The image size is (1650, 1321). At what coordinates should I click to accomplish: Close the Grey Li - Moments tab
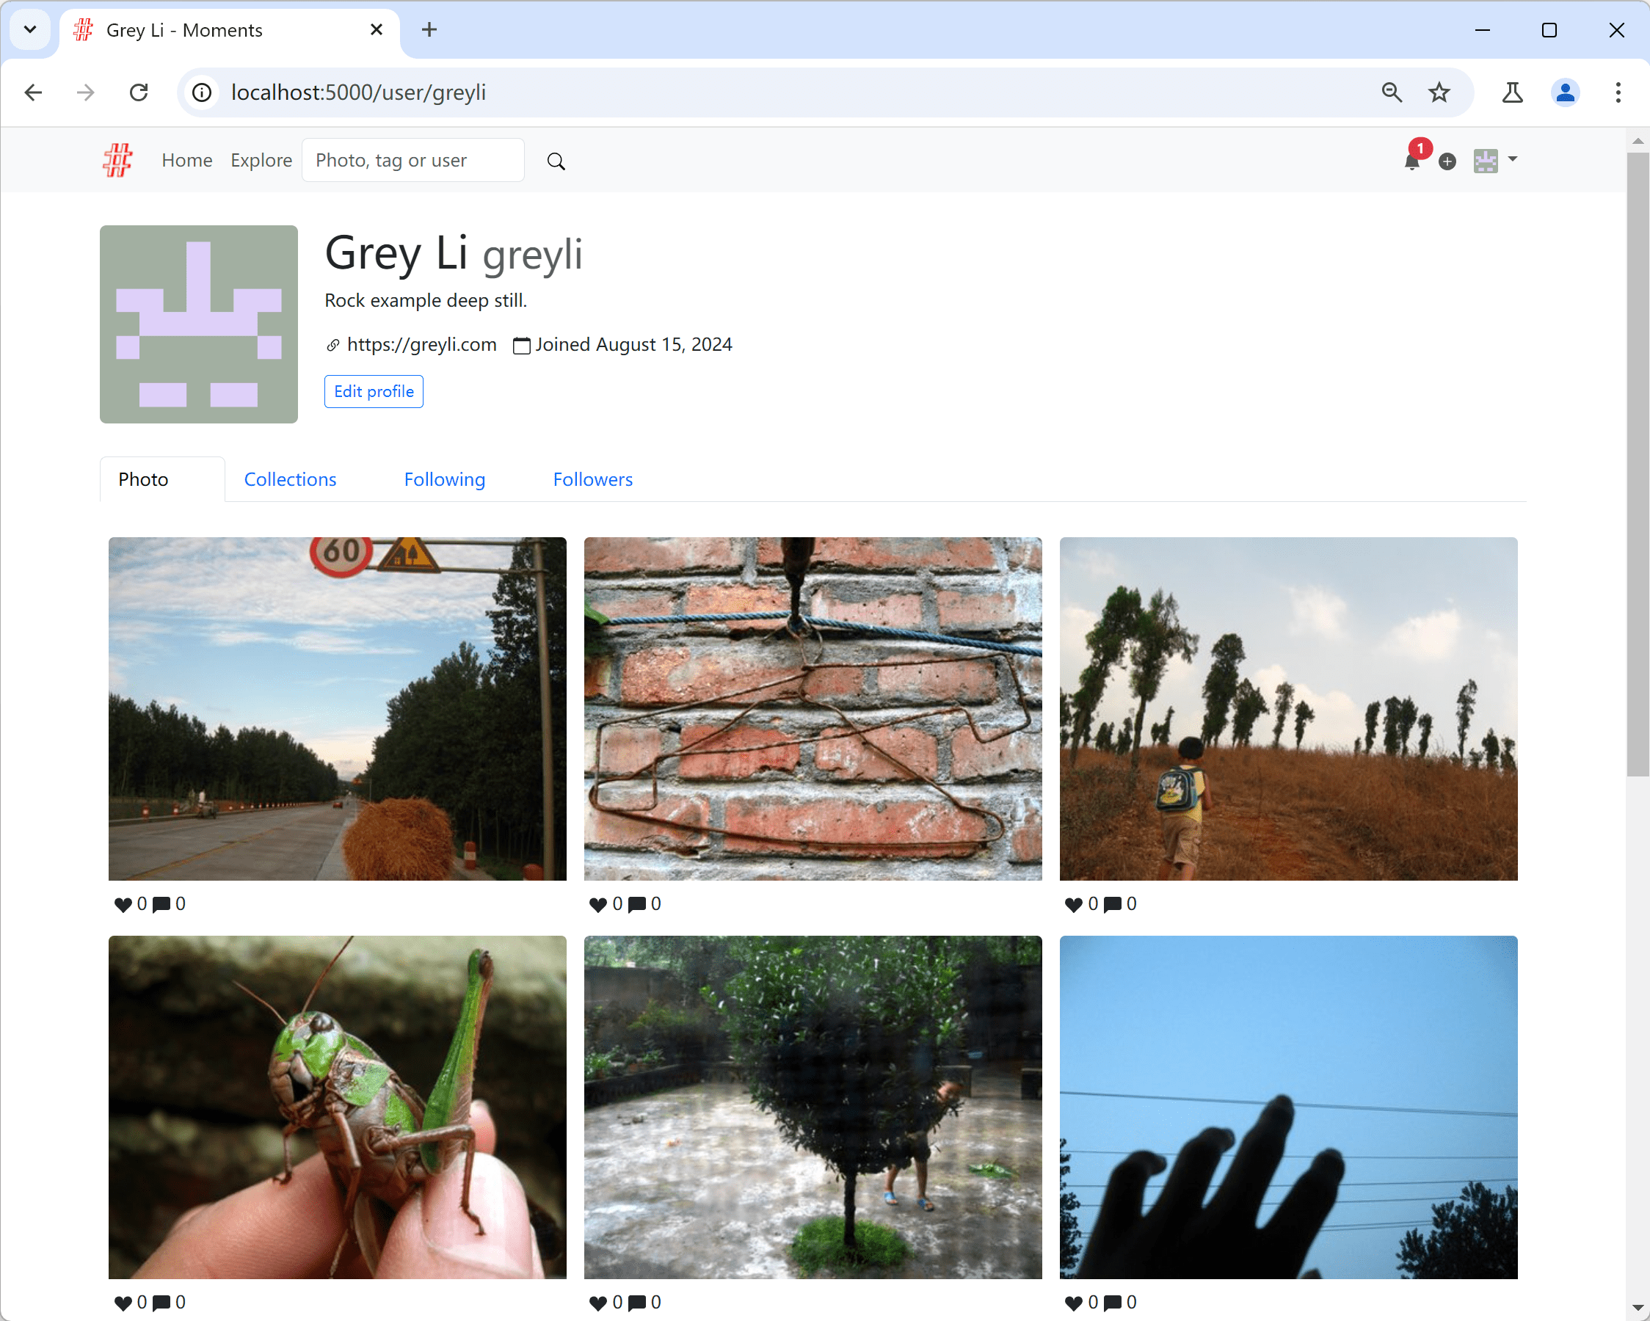(x=376, y=30)
